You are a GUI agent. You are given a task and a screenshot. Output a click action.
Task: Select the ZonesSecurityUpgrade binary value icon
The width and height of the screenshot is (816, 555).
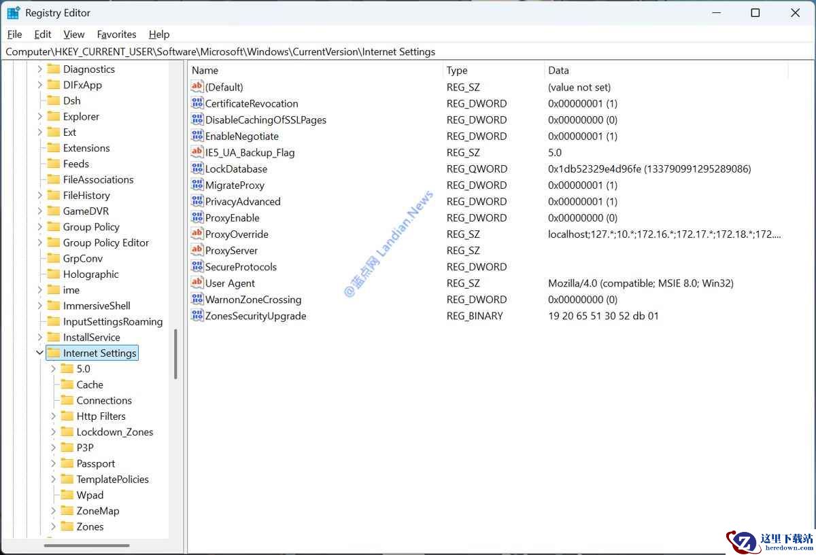point(197,316)
